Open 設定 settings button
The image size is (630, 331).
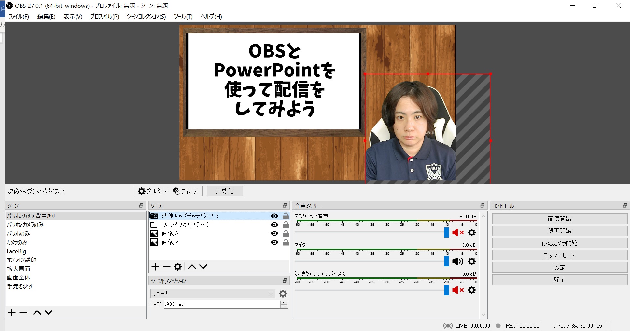tap(560, 268)
